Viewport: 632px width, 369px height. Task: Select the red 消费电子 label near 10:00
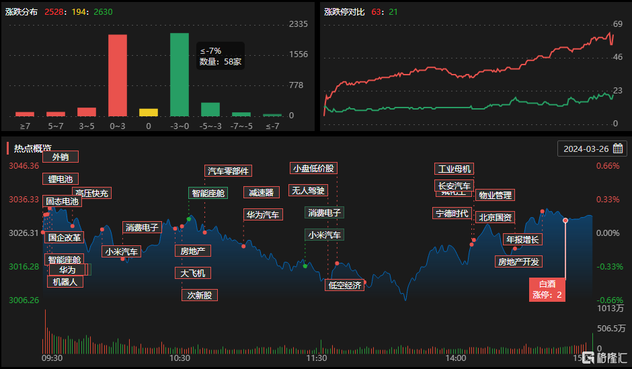tap(142, 228)
